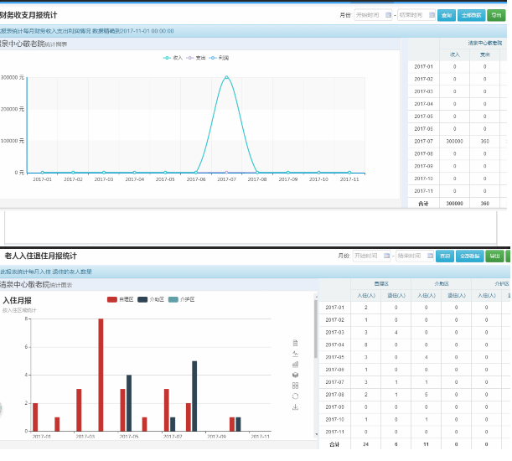Click the 查询 button in the check-in report
The image size is (512, 461).
445,256
